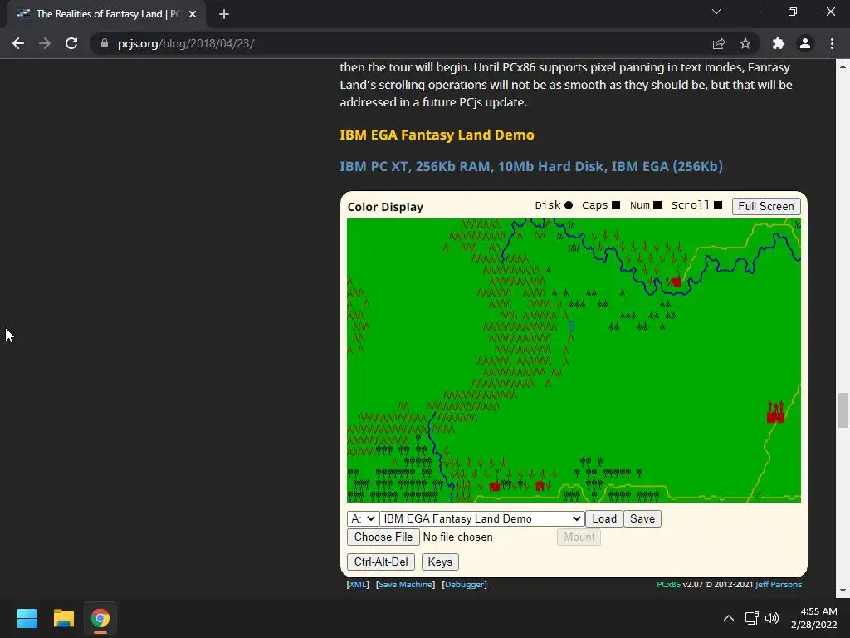This screenshot has width=850, height=638.
Task: Click the Choose File button
Action: click(x=383, y=537)
